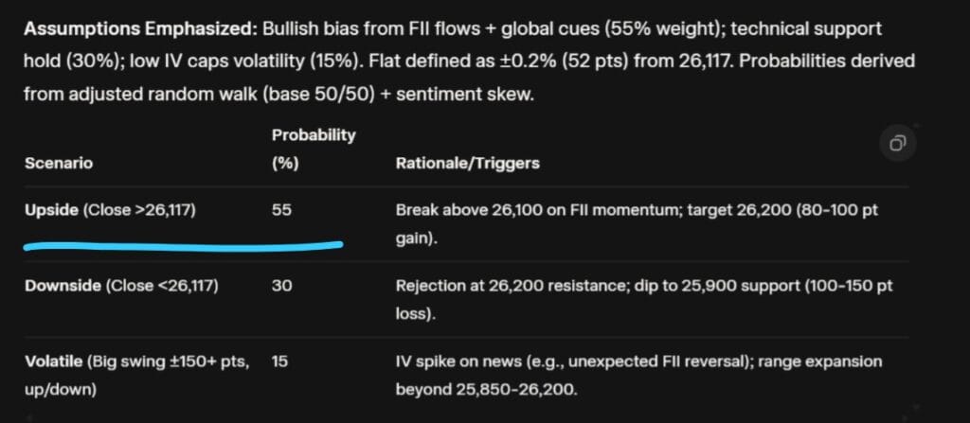Click the "Scenario" column header
970x423 pixels.
(58, 163)
